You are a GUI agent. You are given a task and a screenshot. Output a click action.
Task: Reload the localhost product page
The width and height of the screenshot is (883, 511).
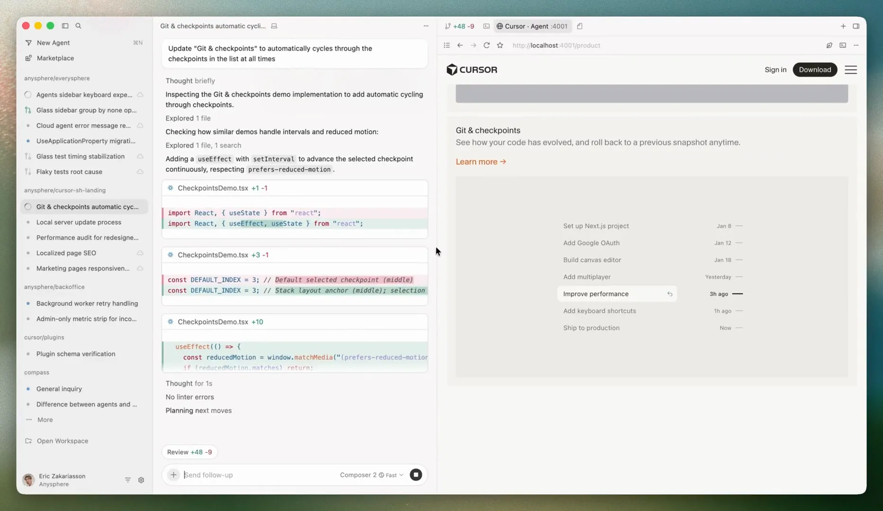[487, 45]
